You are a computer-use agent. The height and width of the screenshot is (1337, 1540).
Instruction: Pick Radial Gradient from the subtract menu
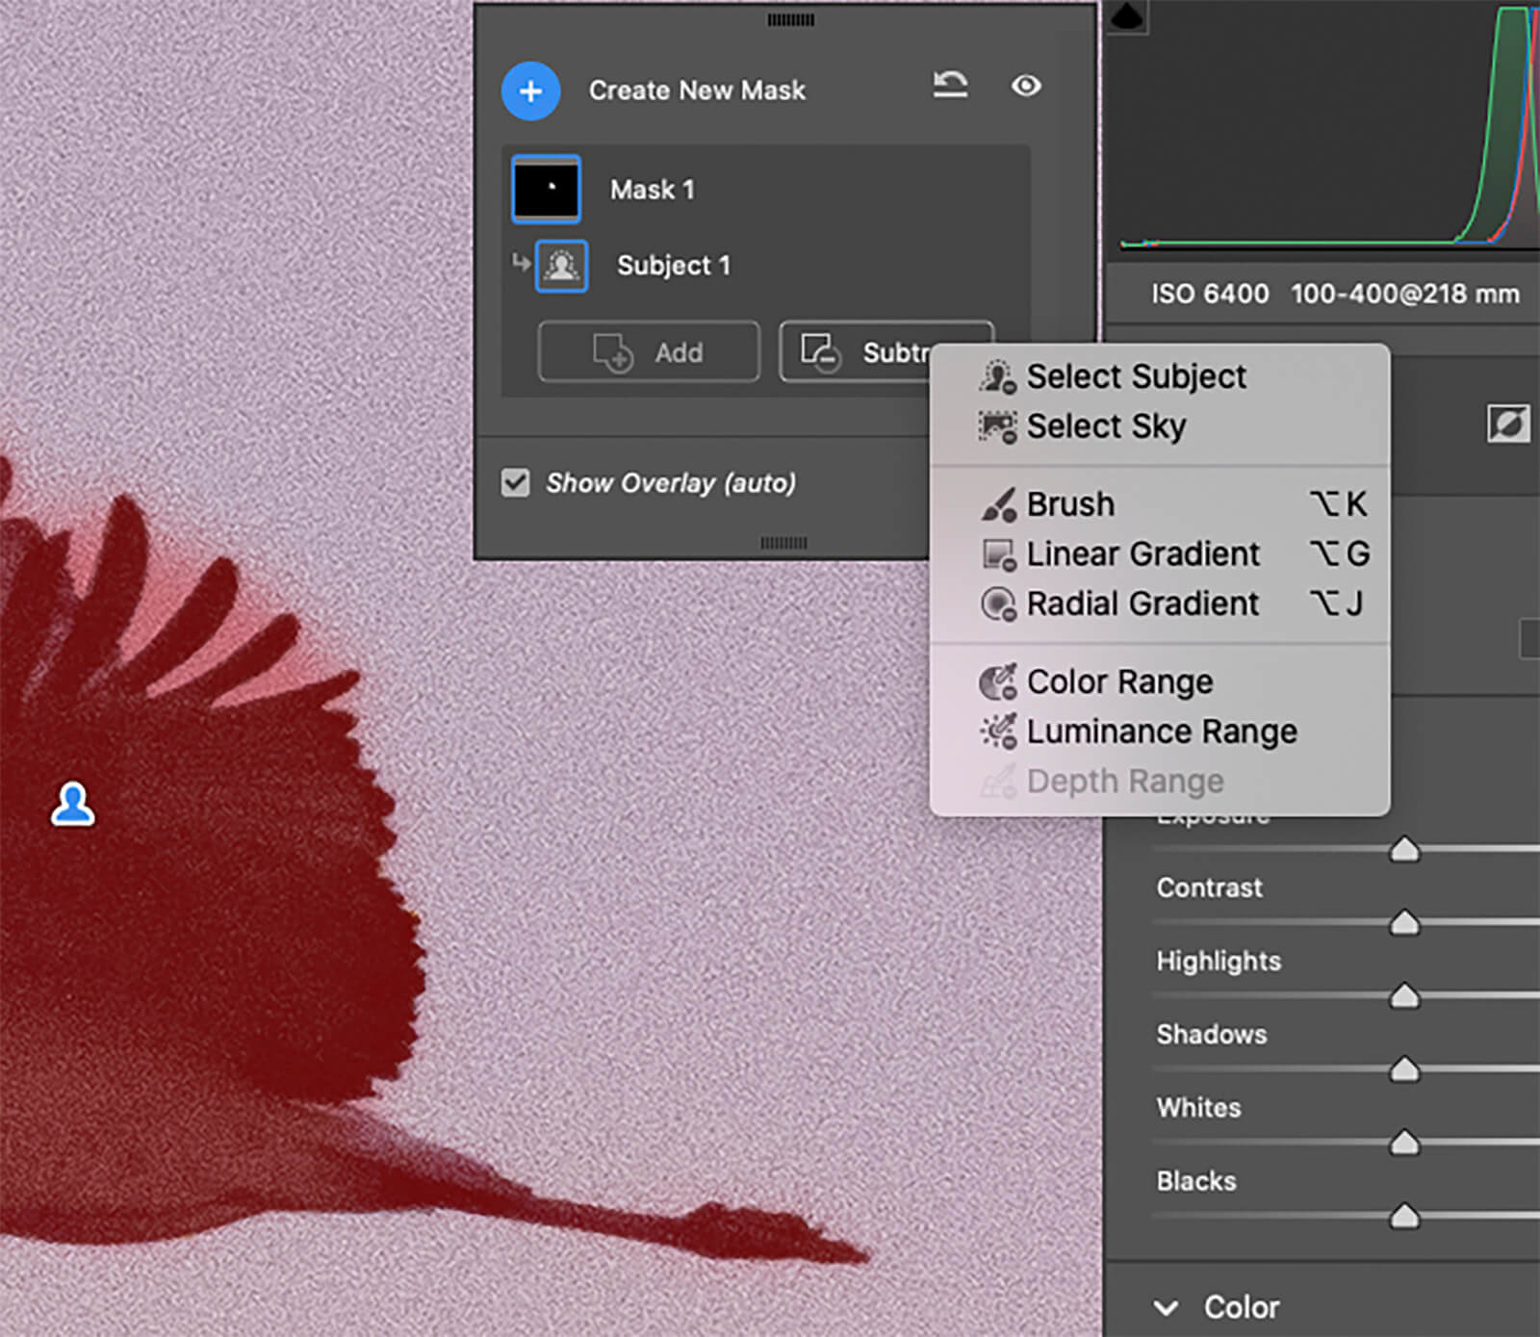[1142, 604]
